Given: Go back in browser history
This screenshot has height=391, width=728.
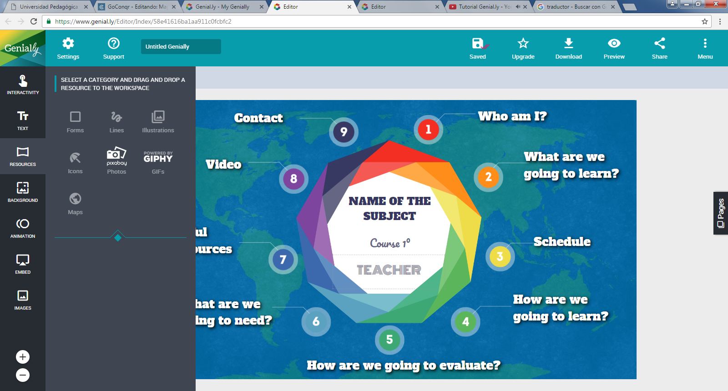Looking at the screenshot, I should (8, 21).
